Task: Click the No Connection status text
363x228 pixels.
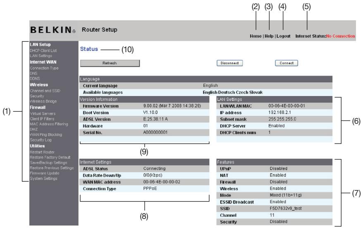Action: 340,36
